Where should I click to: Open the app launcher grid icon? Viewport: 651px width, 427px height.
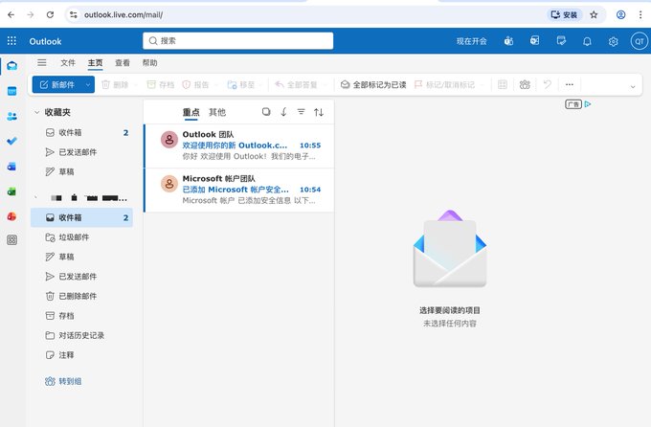tap(11, 41)
